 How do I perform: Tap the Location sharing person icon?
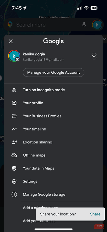[x=14, y=142]
